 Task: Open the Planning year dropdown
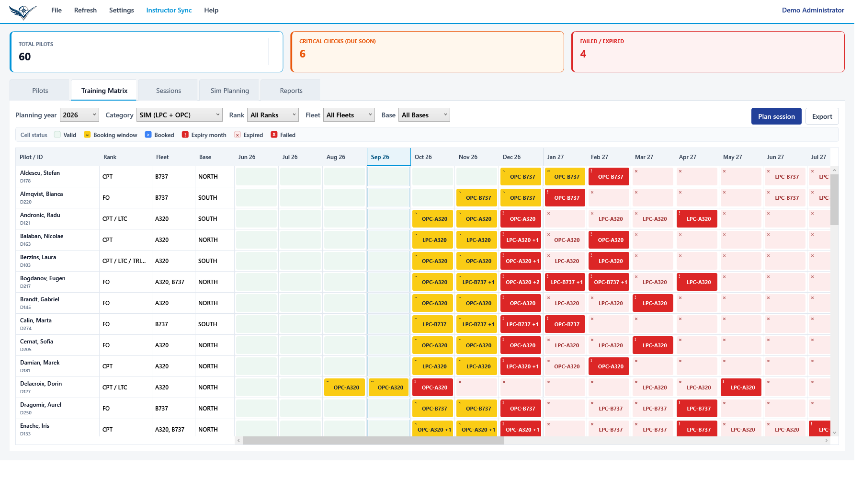pos(79,115)
